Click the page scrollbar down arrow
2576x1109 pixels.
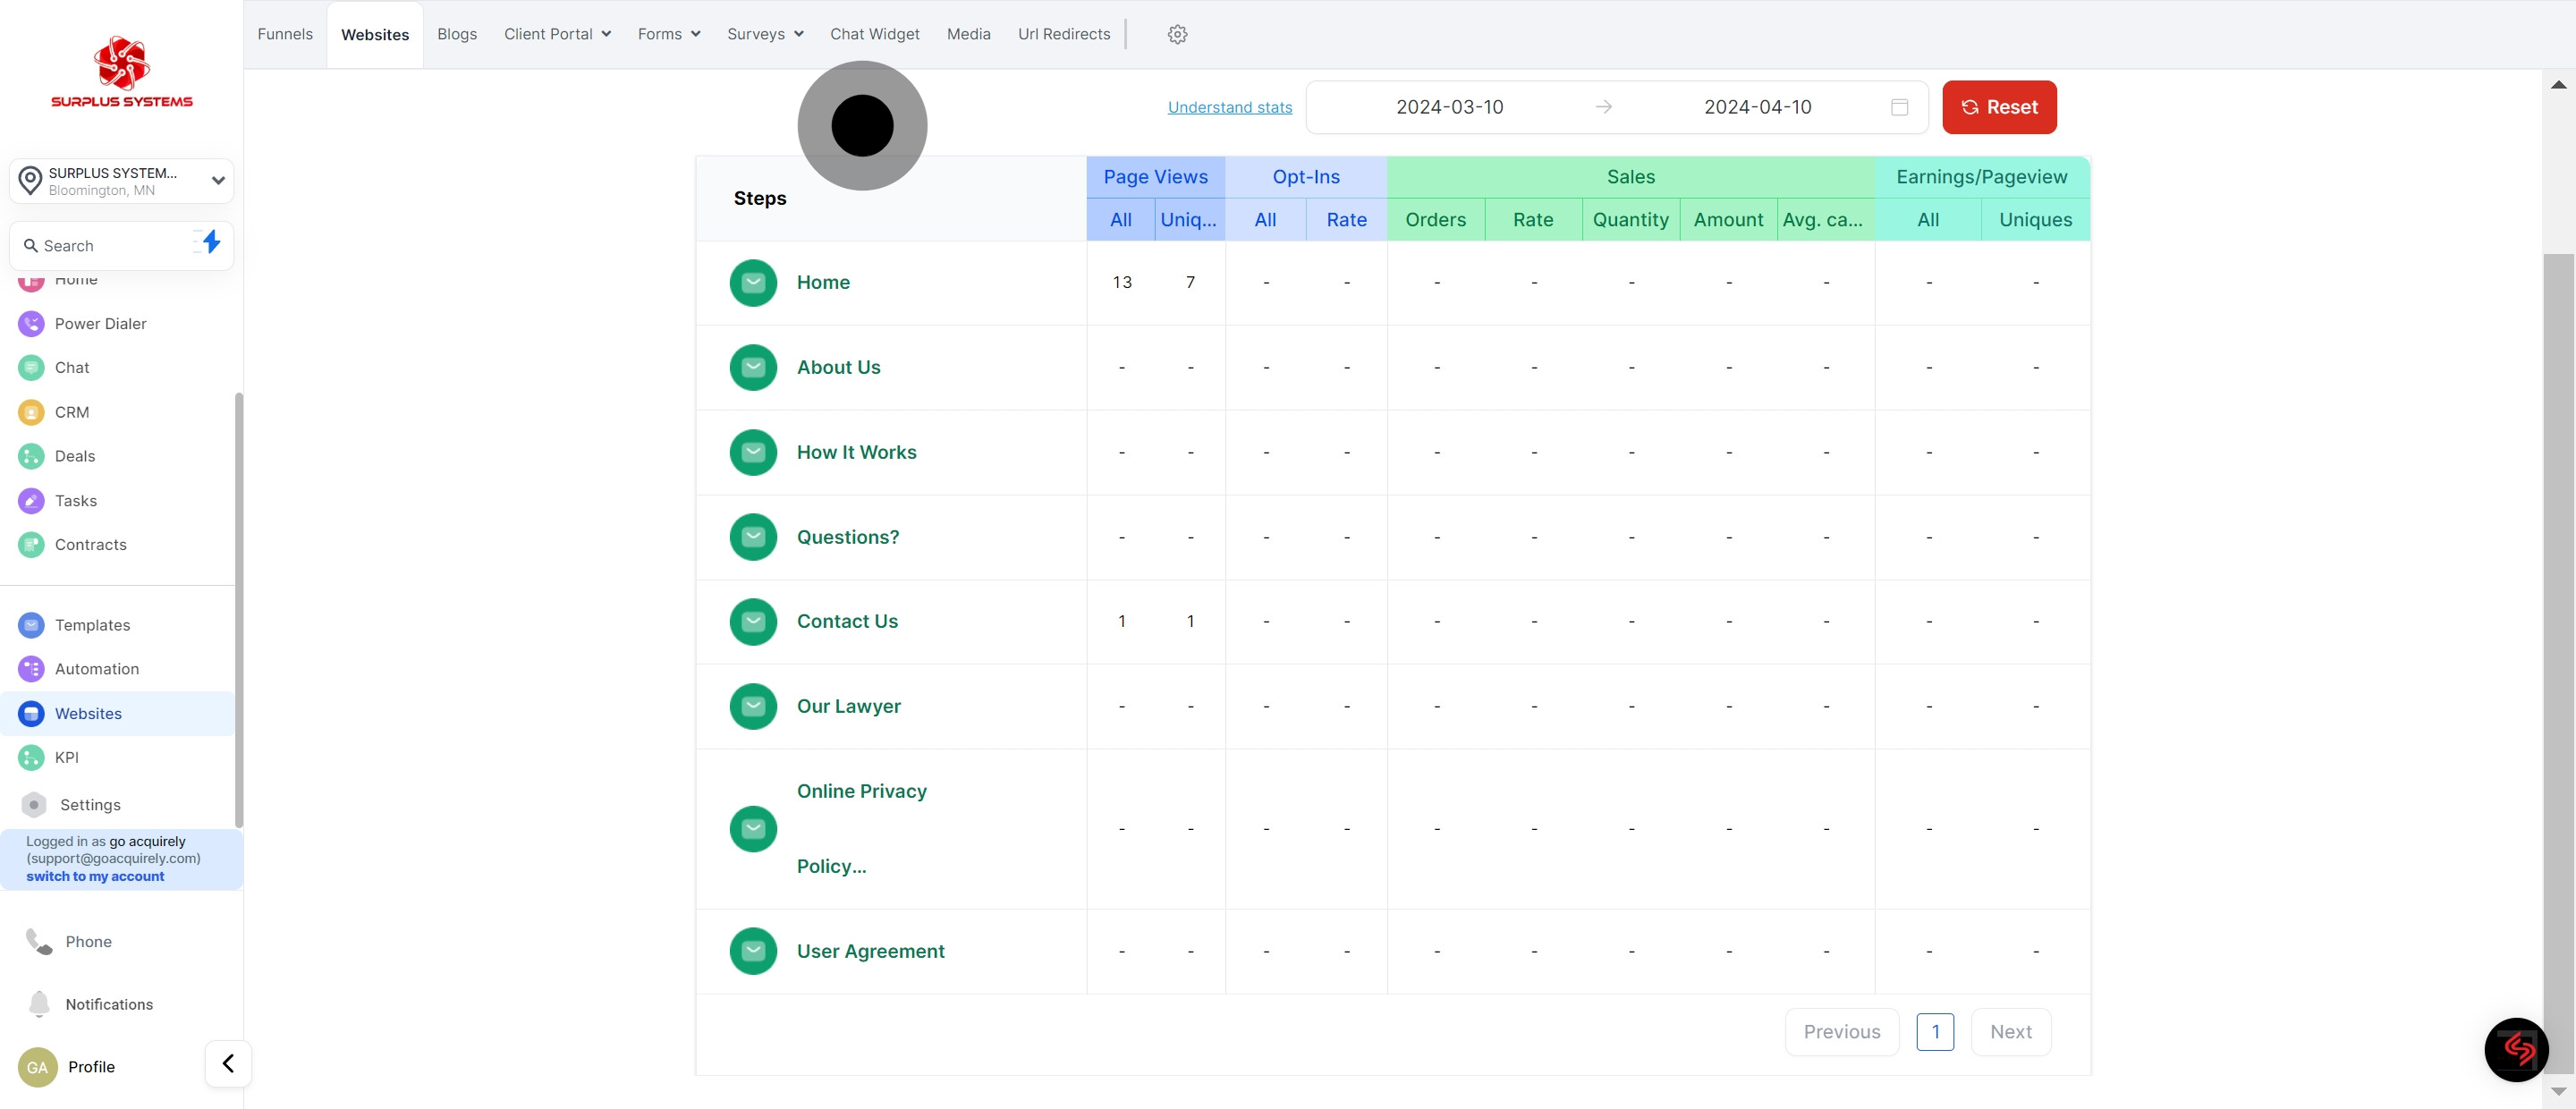pyautogui.click(x=2558, y=1091)
